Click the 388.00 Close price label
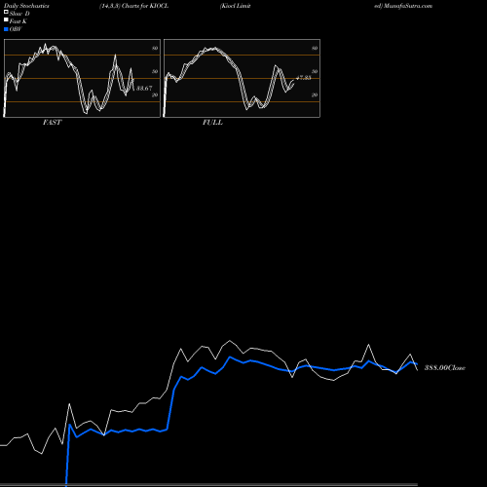The height and width of the screenshot is (487, 487). point(445,367)
